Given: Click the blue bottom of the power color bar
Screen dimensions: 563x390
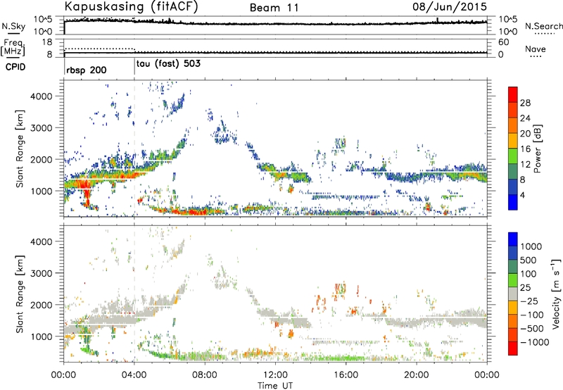Looking at the screenshot, I should [x=513, y=202].
